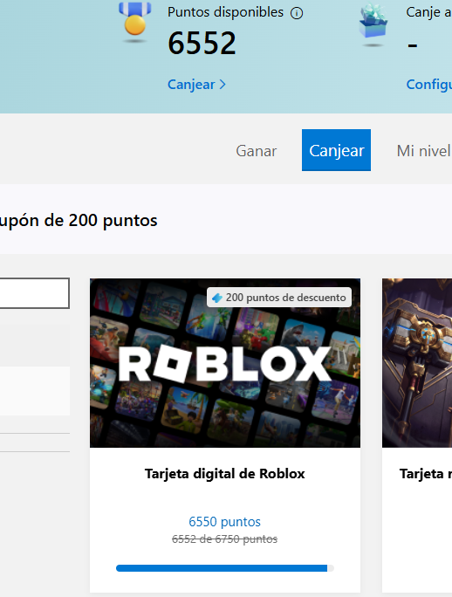This screenshot has height=597, width=452.
Task: Select the highlighted Canjear tab
Action: tap(336, 150)
